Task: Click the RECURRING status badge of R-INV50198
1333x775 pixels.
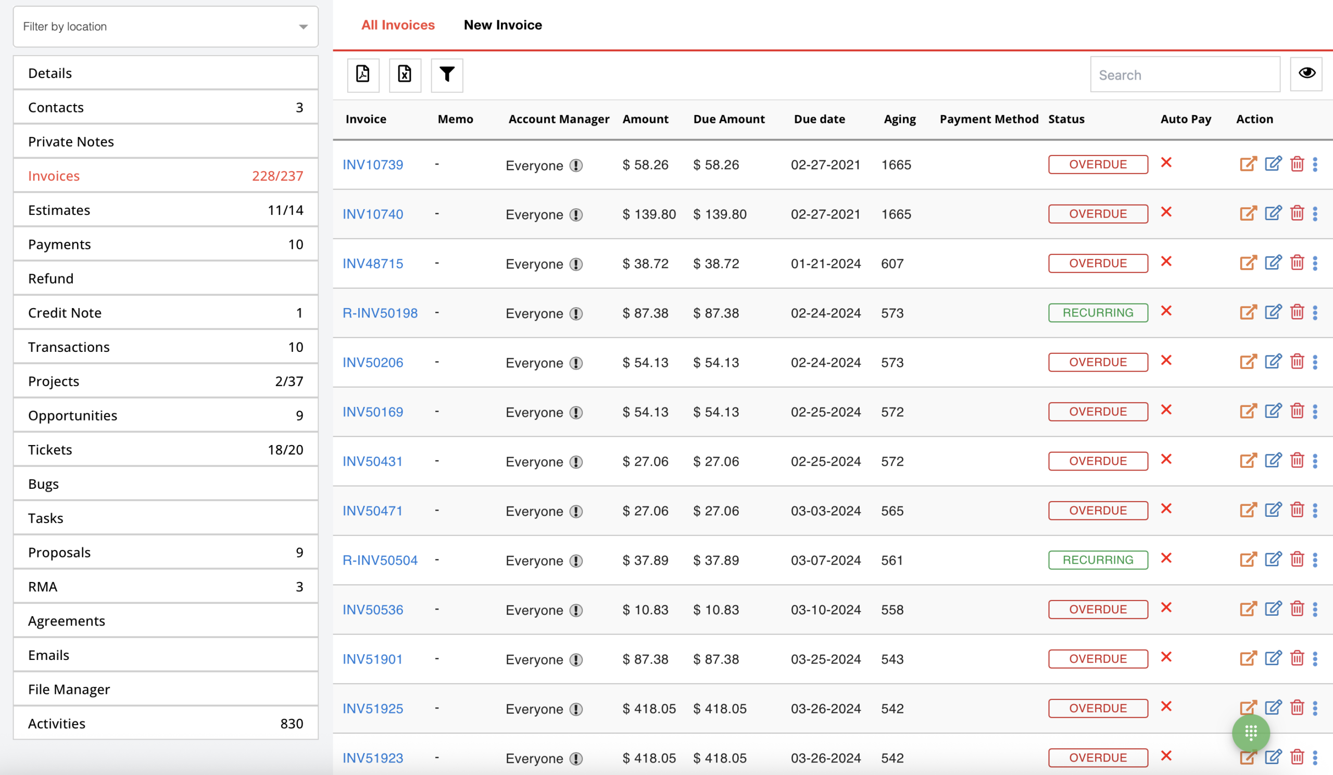Action: tap(1098, 312)
